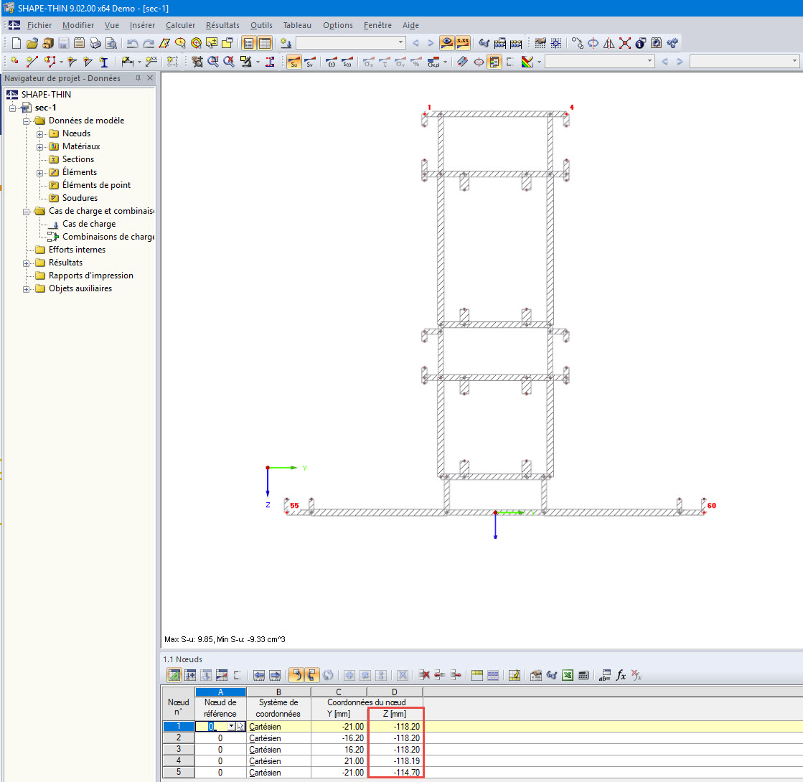
Task: Toggle the color legend panel button
Action: (x=494, y=62)
